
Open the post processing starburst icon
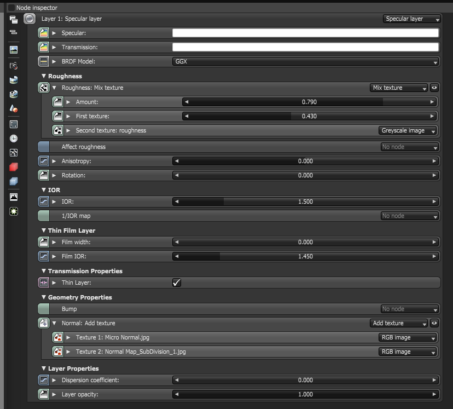click(x=14, y=211)
